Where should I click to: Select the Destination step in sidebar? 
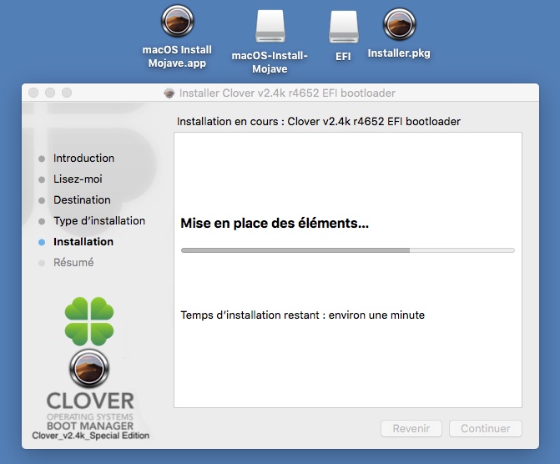tap(82, 200)
